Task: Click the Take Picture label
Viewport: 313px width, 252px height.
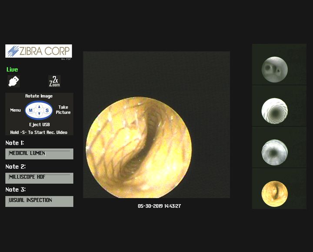Action: (63, 110)
